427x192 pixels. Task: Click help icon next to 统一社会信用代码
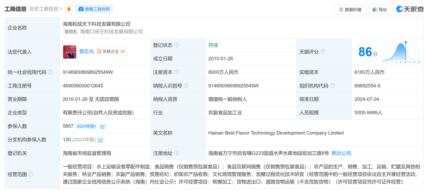(50, 72)
